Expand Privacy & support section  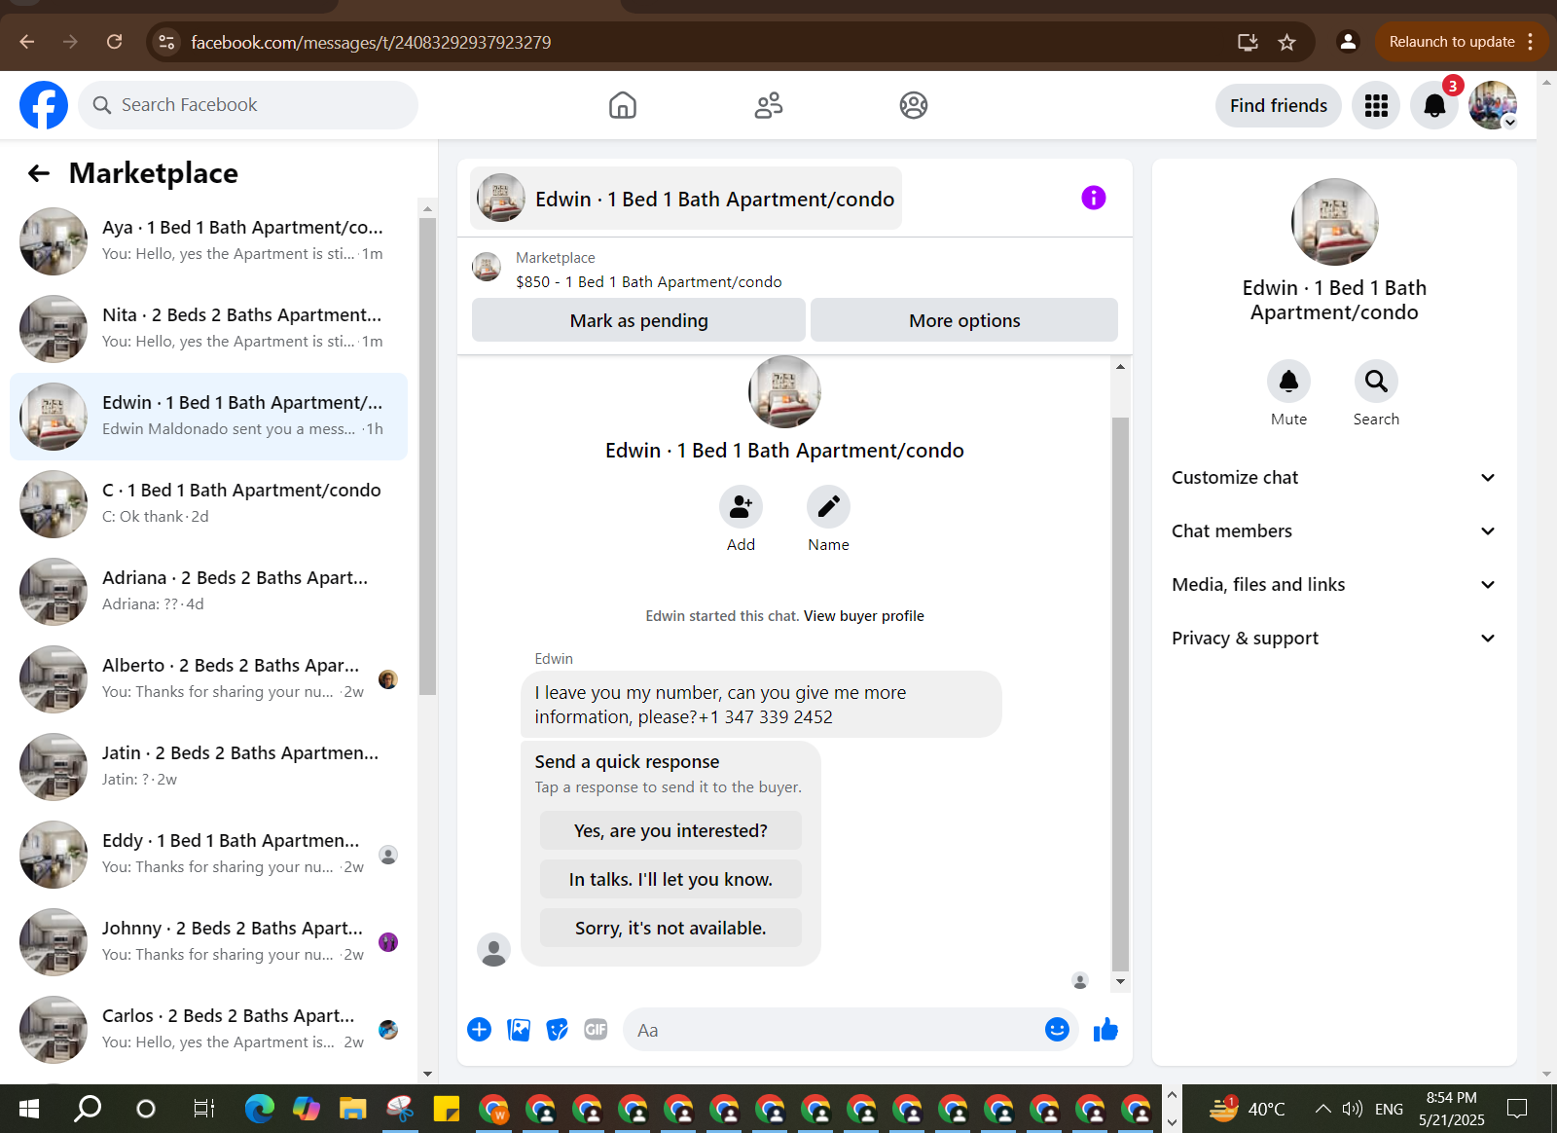coord(1333,639)
